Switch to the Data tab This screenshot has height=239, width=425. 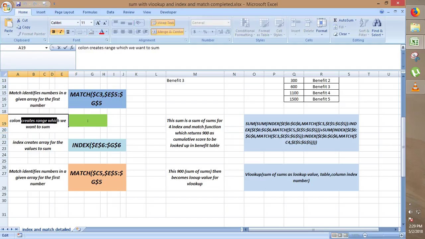(110, 12)
